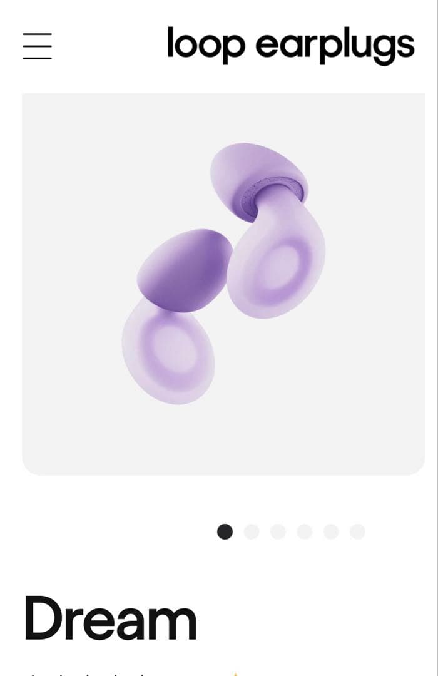The width and height of the screenshot is (438, 676).
Task: Click the yellow star icon below Dream
Action: click(x=235, y=673)
